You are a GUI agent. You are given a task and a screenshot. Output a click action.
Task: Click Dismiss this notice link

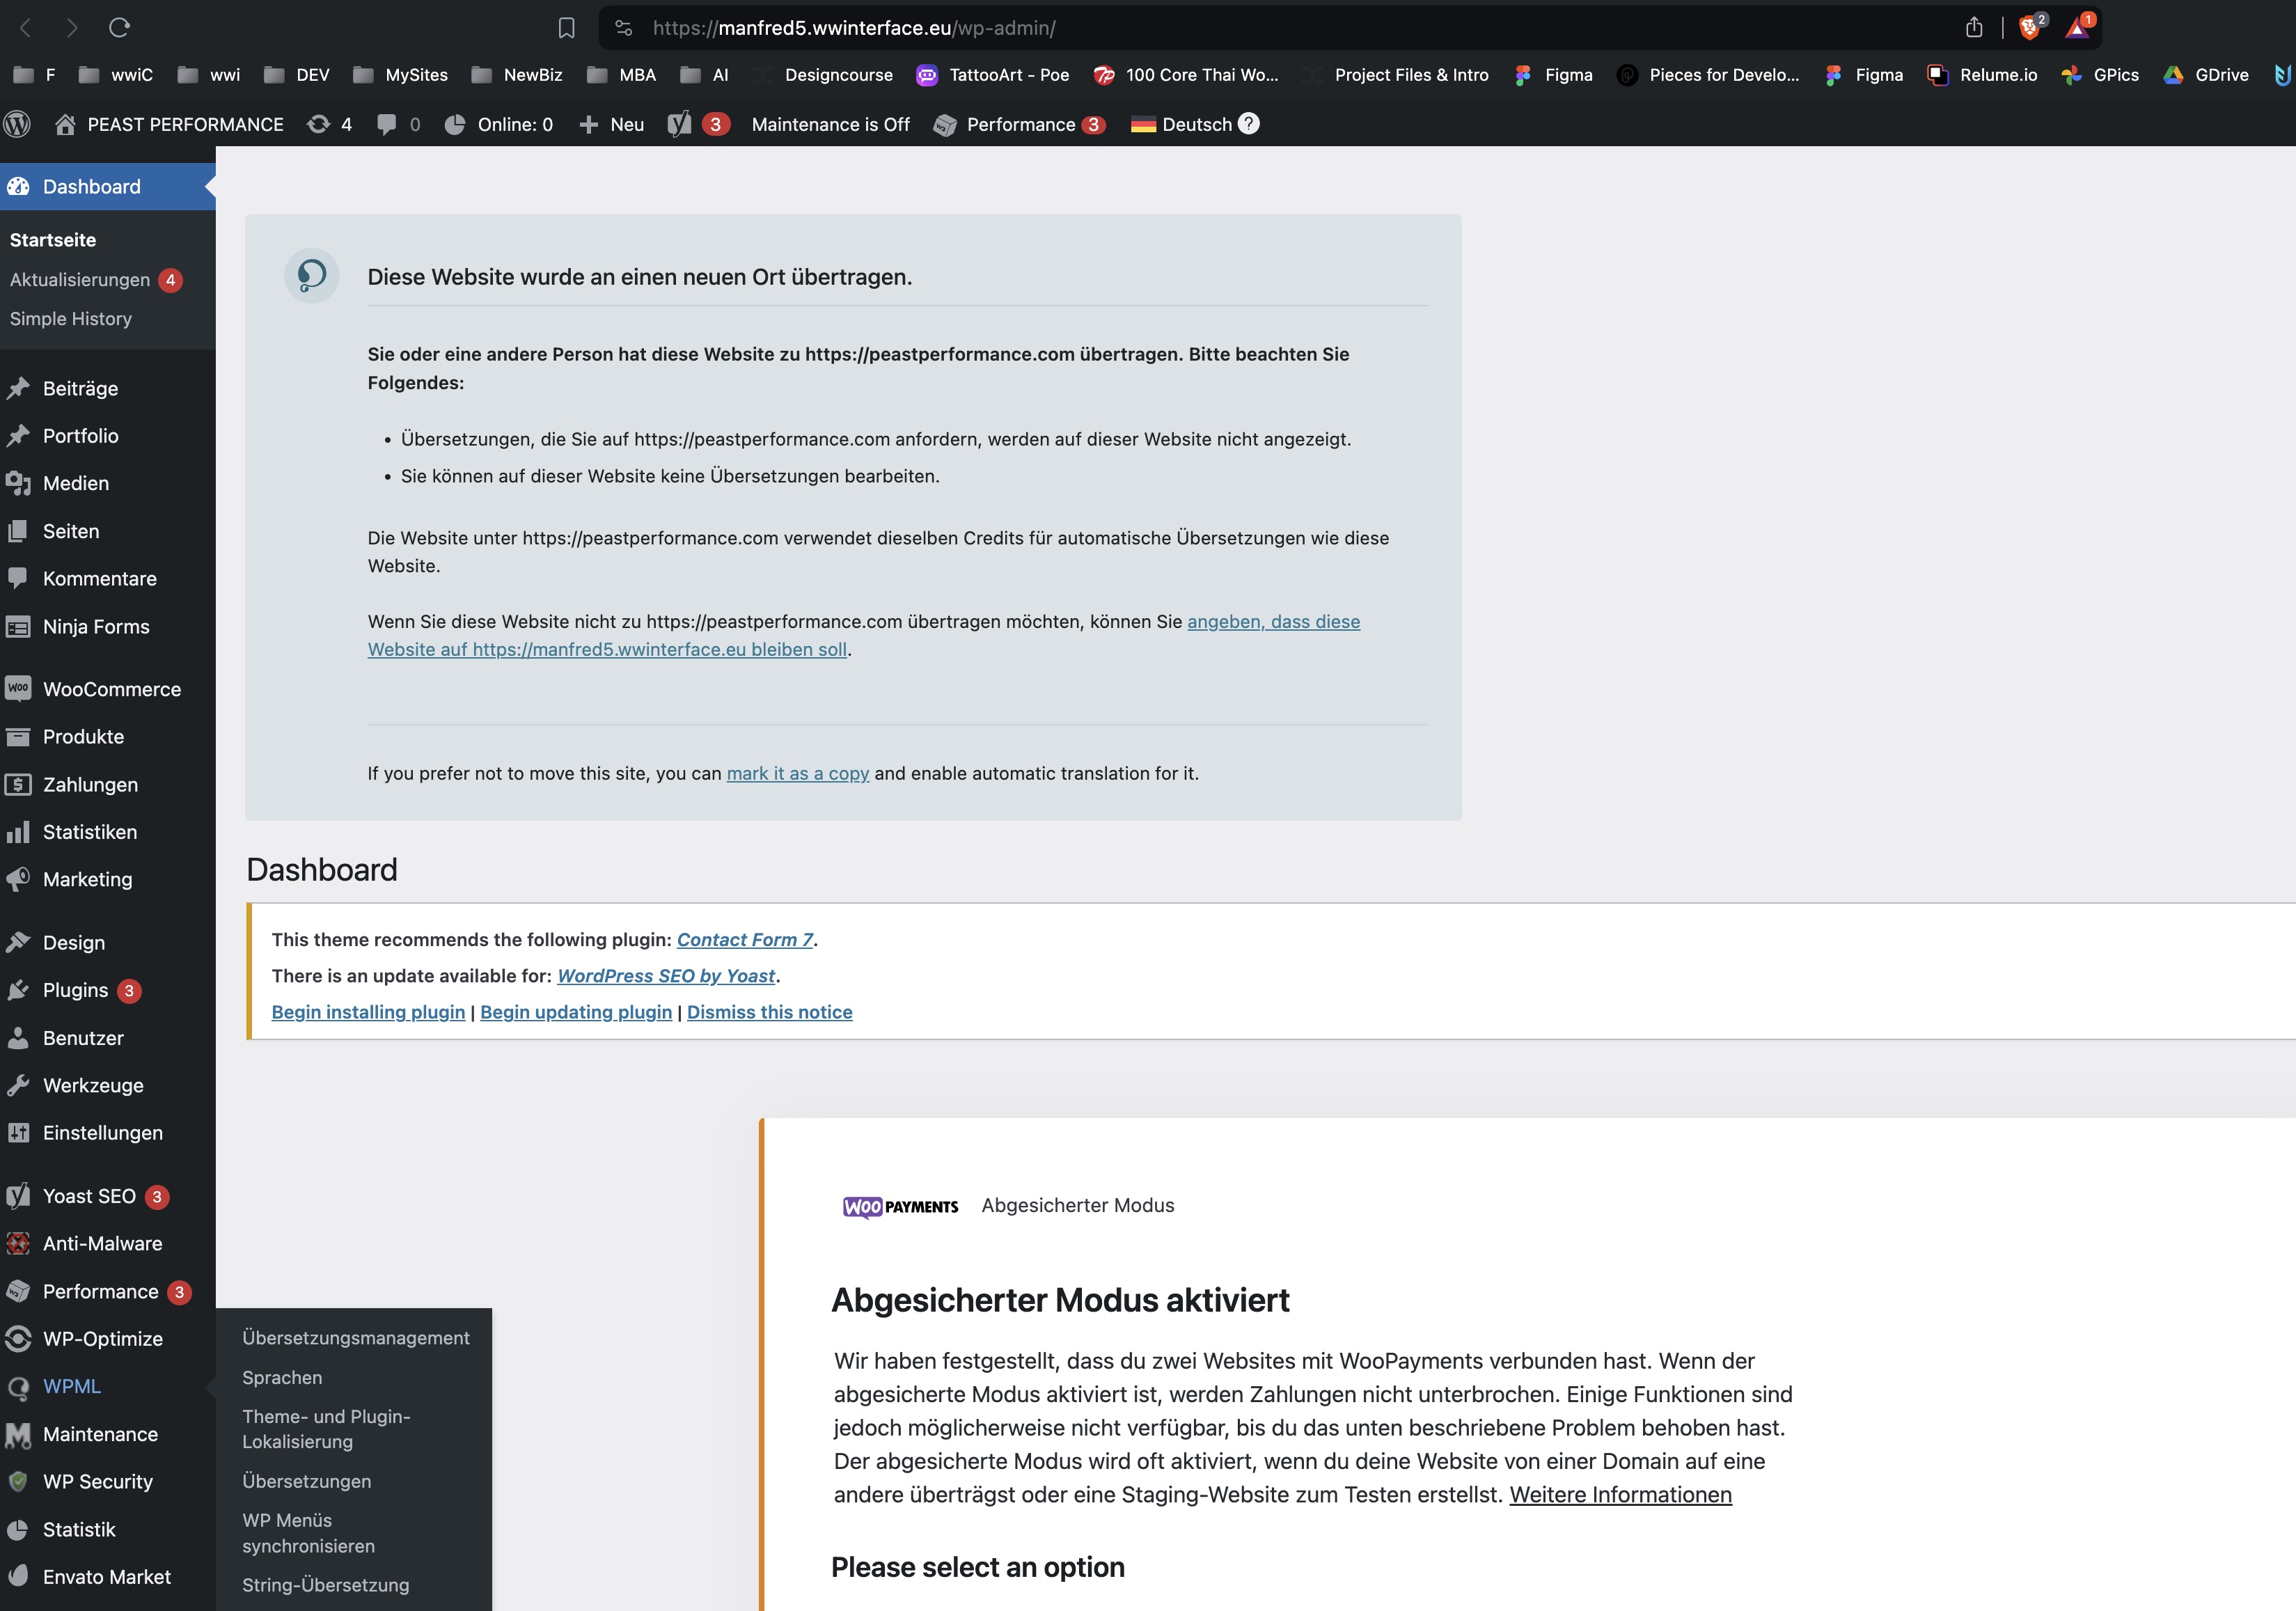click(769, 1012)
